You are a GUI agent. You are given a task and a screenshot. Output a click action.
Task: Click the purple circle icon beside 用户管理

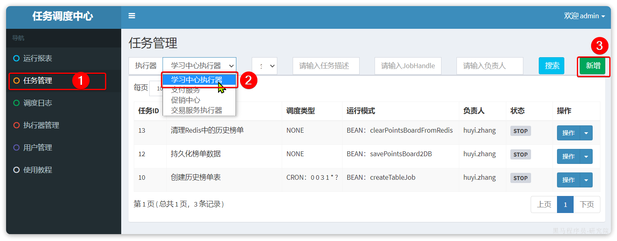coord(16,148)
